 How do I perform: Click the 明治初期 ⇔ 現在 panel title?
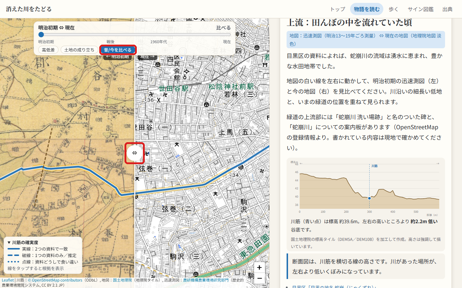tap(56, 28)
